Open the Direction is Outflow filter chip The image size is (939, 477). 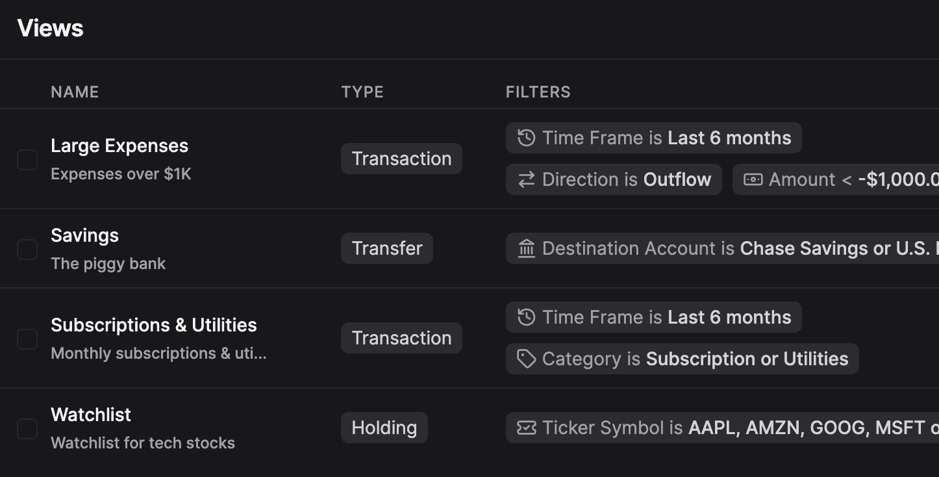point(614,179)
